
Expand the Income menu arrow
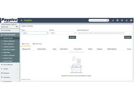point(17,69)
